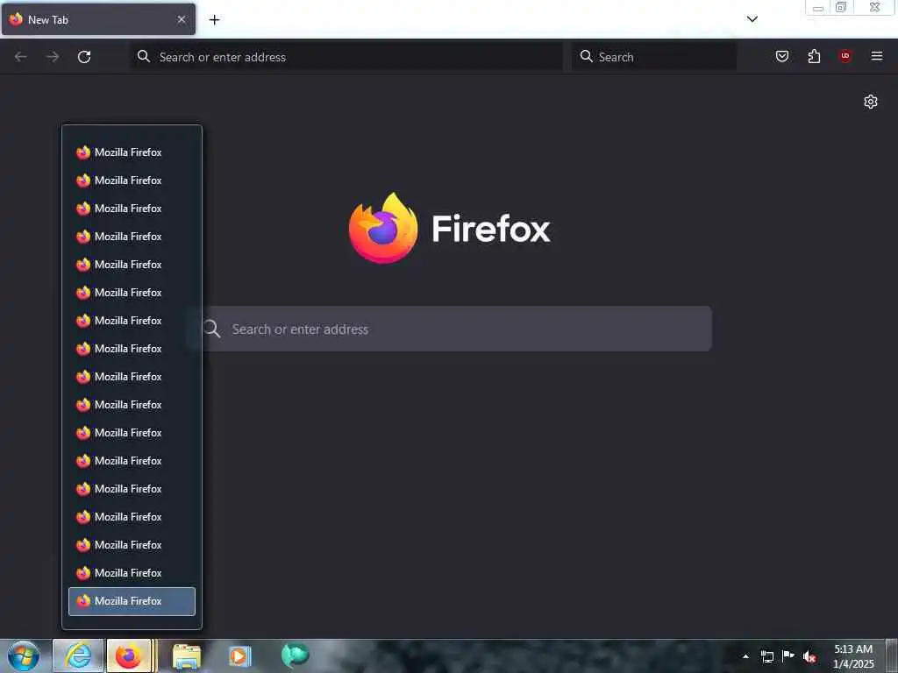Restore down the Firefox window
This screenshot has width=898, height=673.
point(841,7)
